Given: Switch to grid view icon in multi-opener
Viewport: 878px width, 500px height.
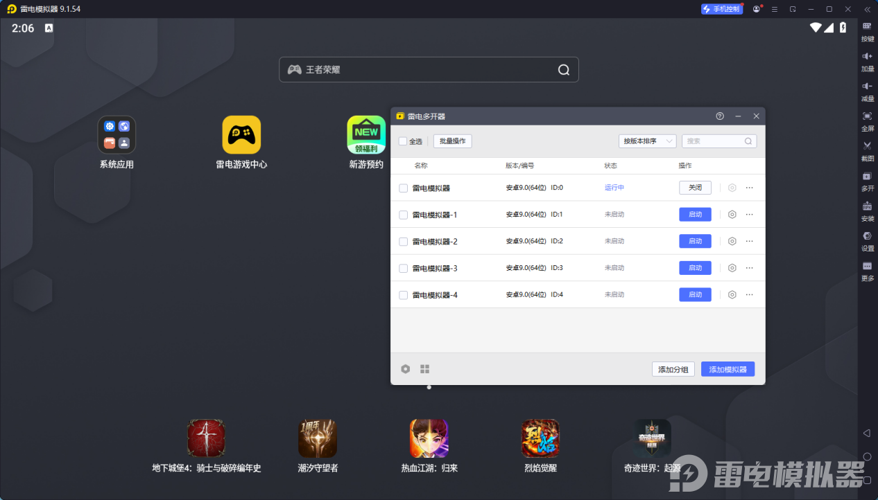Looking at the screenshot, I should coord(425,369).
